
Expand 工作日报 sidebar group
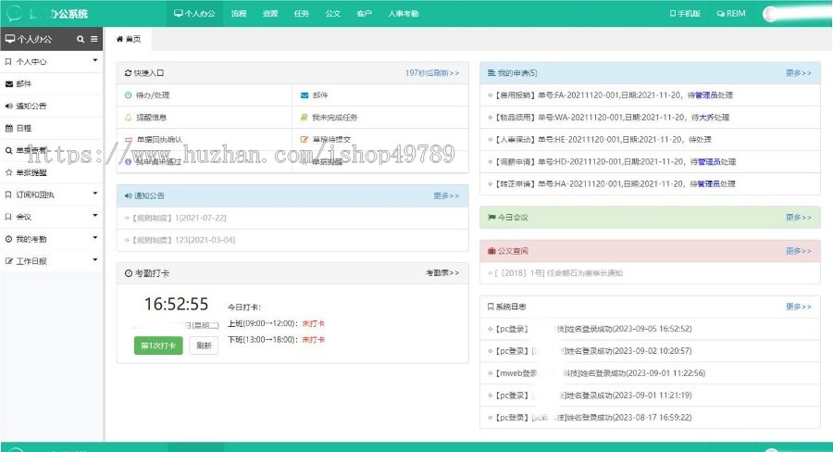click(x=52, y=261)
